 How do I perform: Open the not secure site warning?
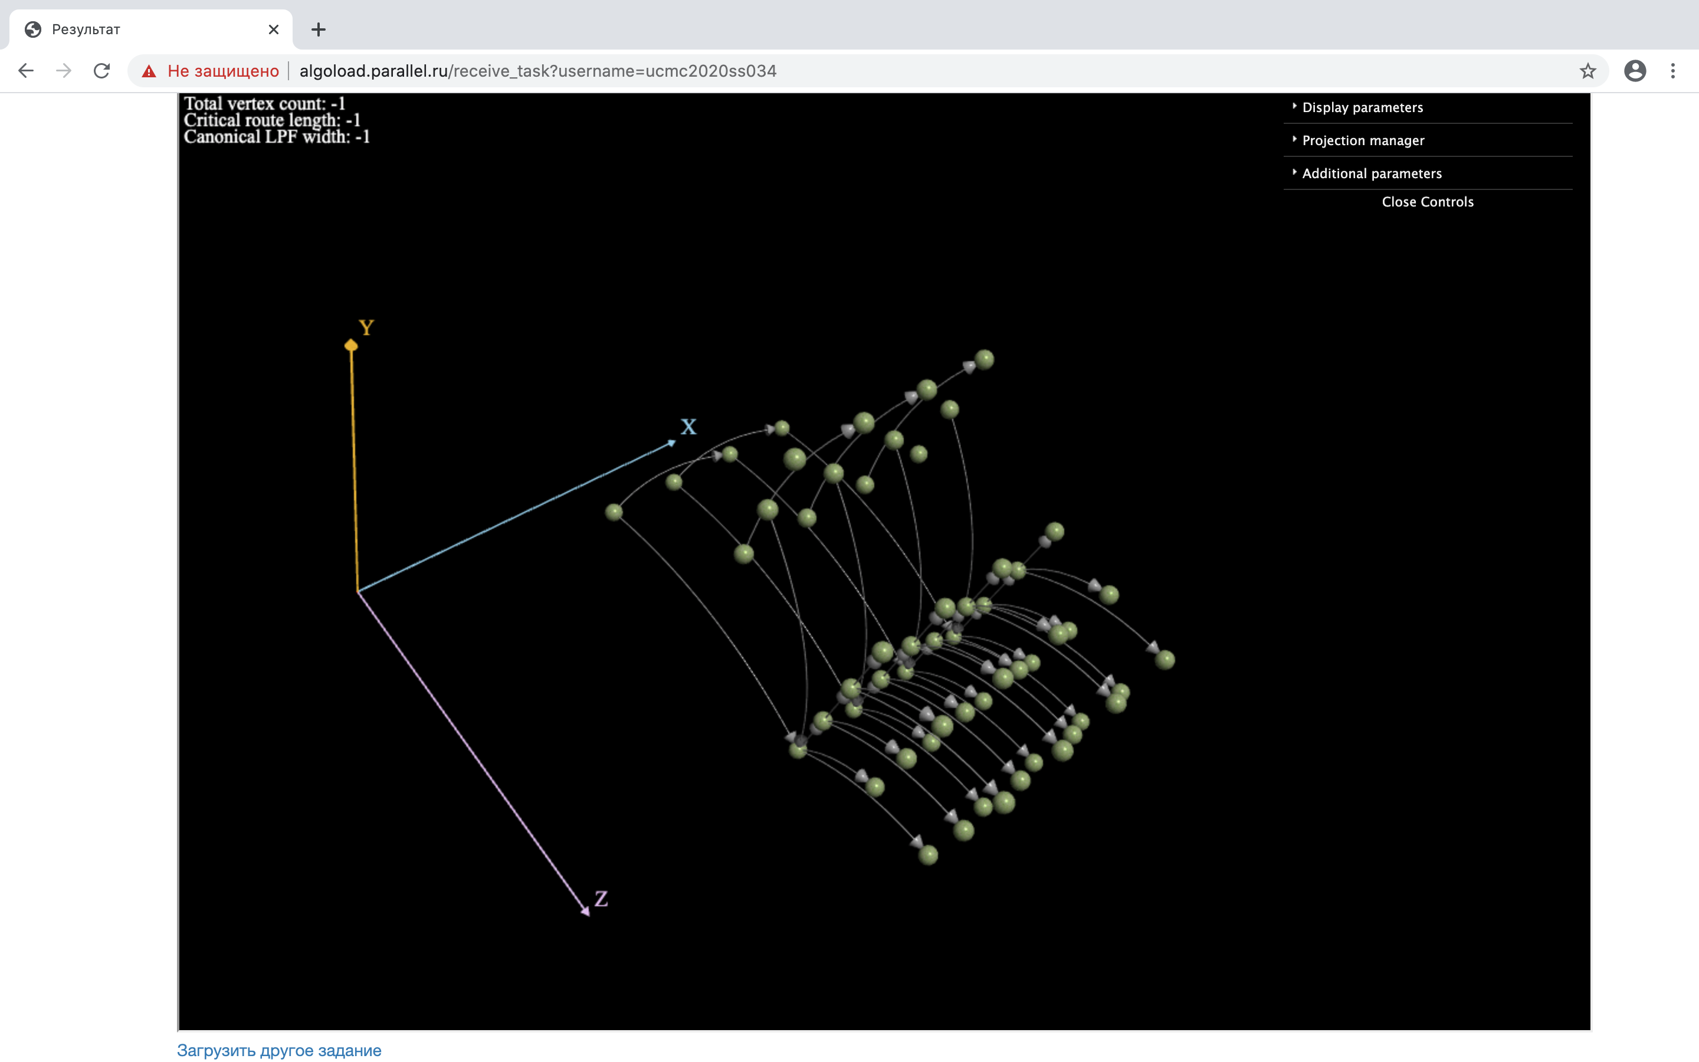[x=210, y=71]
